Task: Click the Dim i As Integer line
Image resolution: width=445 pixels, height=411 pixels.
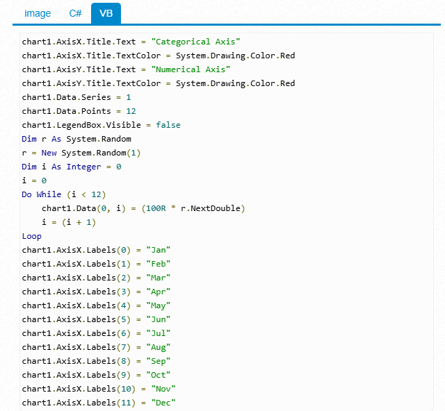Action: (x=72, y=167)
